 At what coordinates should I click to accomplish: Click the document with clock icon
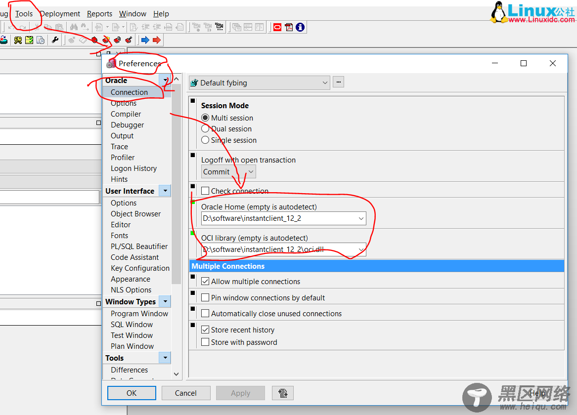[x=41, y=40]
